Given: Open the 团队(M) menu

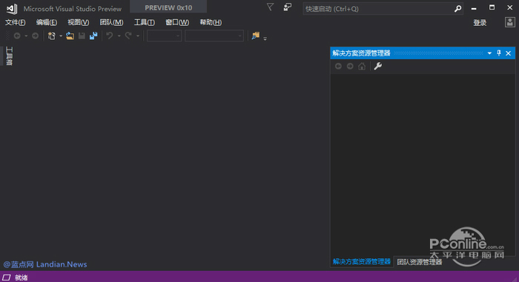Looking at the screenshot, I should pos(111,22).
